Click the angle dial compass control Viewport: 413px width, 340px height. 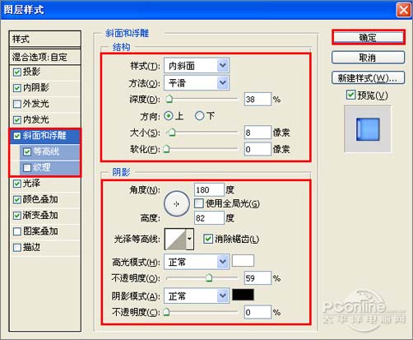(x=177, y=203)
